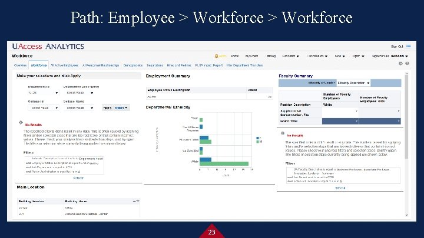Open the Department Description dropdown

coord(79,93)
